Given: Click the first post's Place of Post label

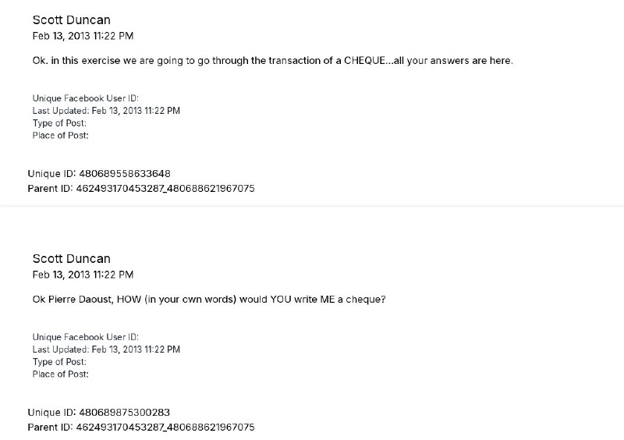Looking at the screenshot, I should click(x=61, y=136).
